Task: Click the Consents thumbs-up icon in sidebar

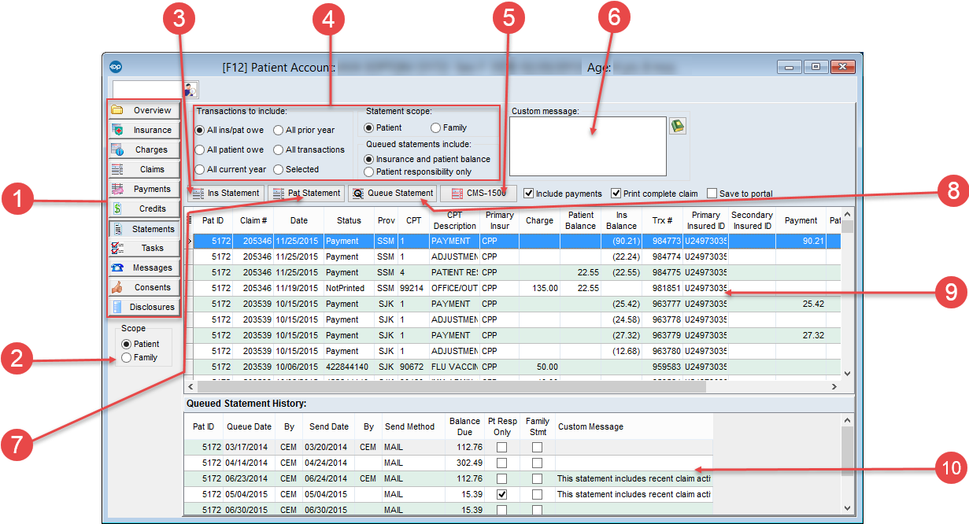Action: (118, 287)
